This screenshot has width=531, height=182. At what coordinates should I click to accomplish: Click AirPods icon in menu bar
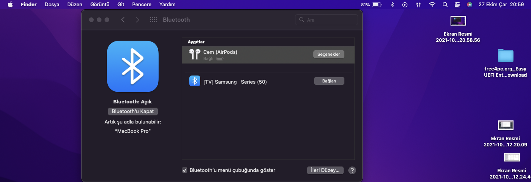418,5
